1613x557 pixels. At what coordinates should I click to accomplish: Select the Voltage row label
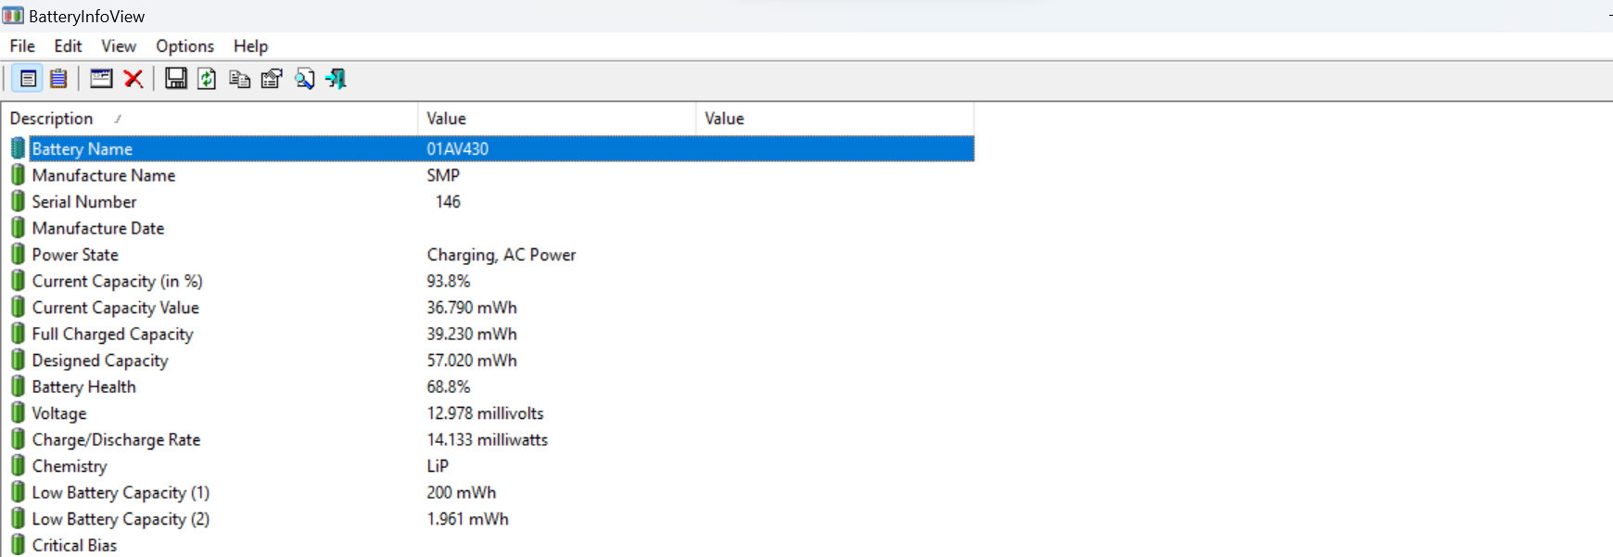tap(59, 413)
